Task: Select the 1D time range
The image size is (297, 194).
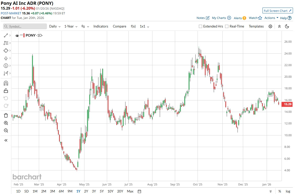Action: [x=18, y=191]
